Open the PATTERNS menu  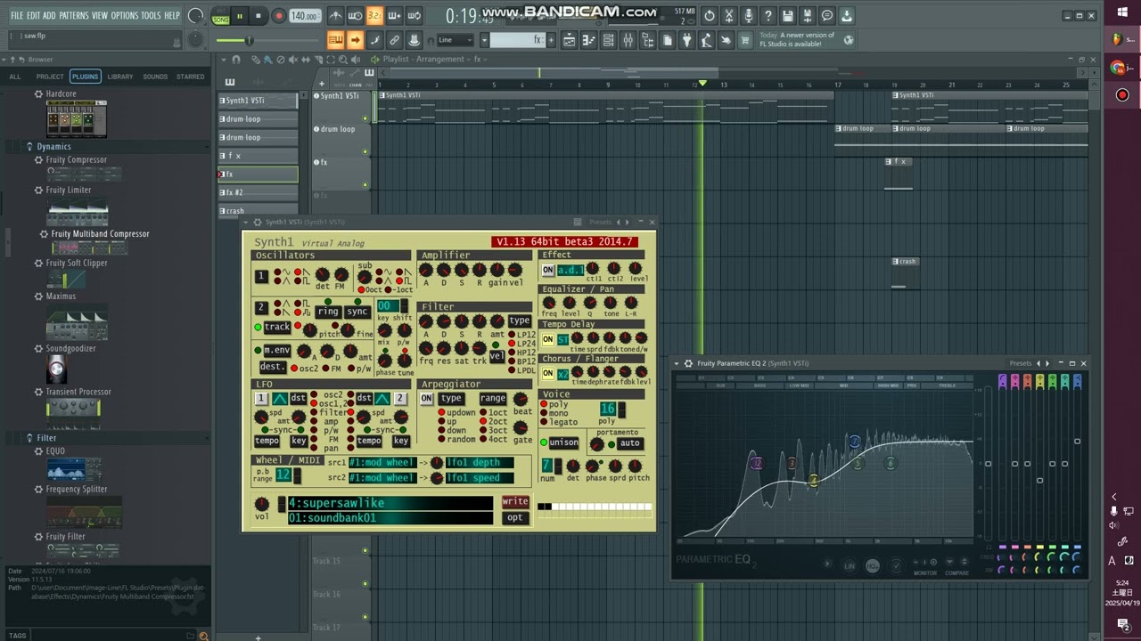[x=74, y=15]
